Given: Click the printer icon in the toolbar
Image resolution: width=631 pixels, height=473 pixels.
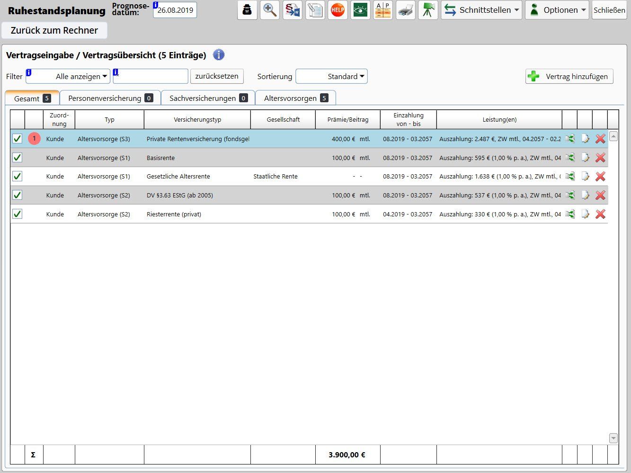Looking at the screenshot, I should (406, 10).
